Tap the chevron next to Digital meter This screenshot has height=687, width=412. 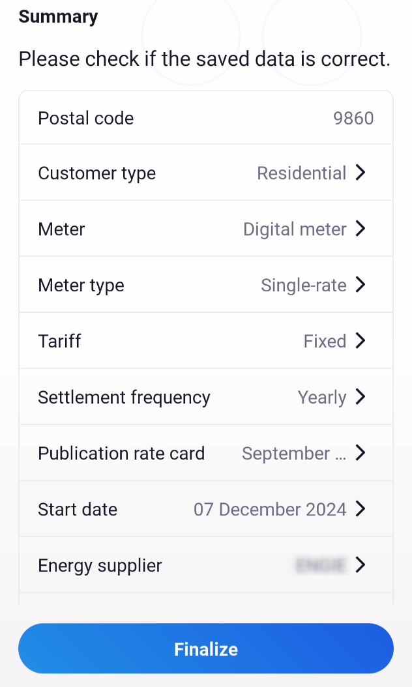360,229
